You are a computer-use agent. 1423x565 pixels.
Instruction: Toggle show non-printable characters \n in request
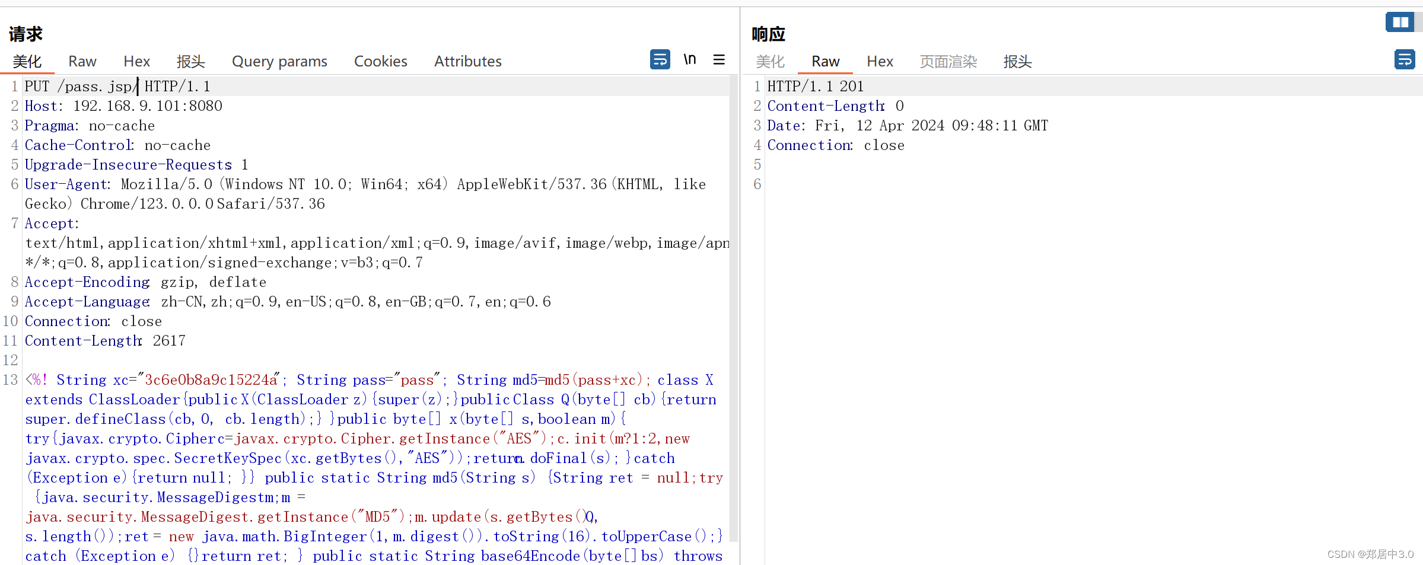pos(689,59)
